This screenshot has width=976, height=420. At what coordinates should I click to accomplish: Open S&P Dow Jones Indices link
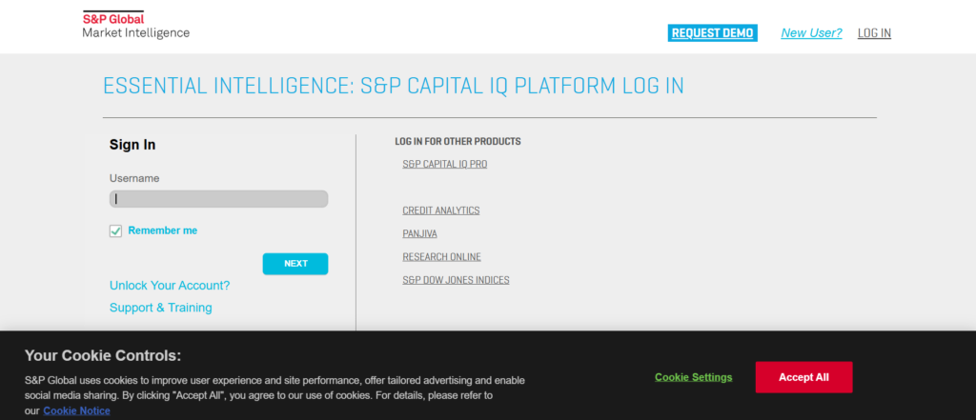coord(456,280)
